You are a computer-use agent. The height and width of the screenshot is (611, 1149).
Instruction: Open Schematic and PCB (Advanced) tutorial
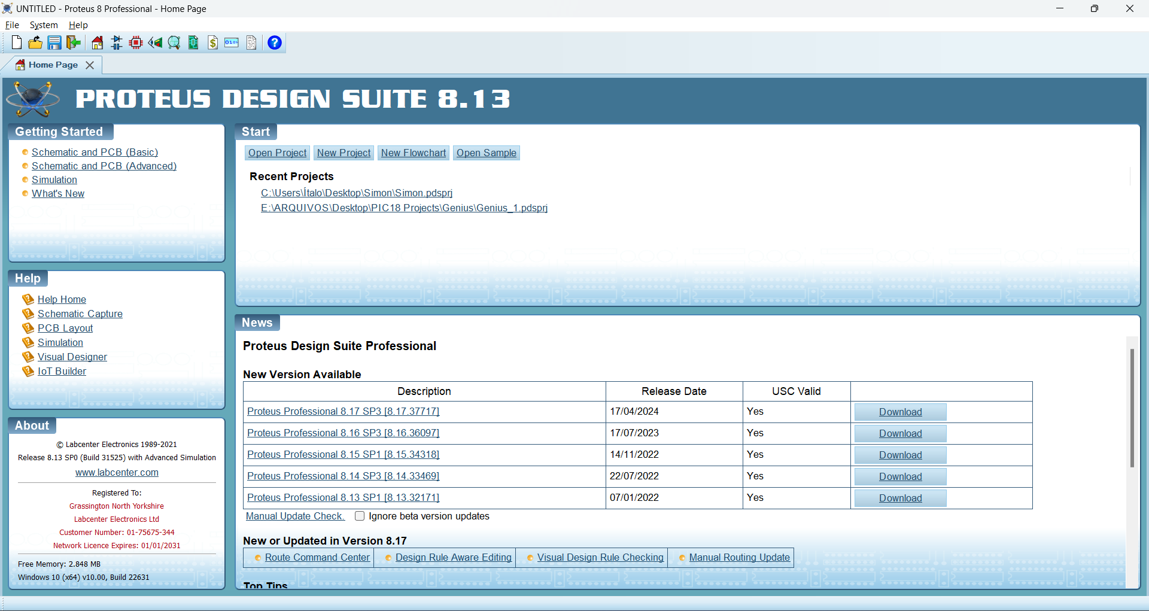(104, 166)
